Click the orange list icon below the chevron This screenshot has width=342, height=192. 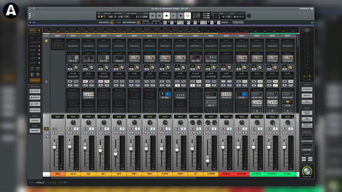[x=46, y=41]
